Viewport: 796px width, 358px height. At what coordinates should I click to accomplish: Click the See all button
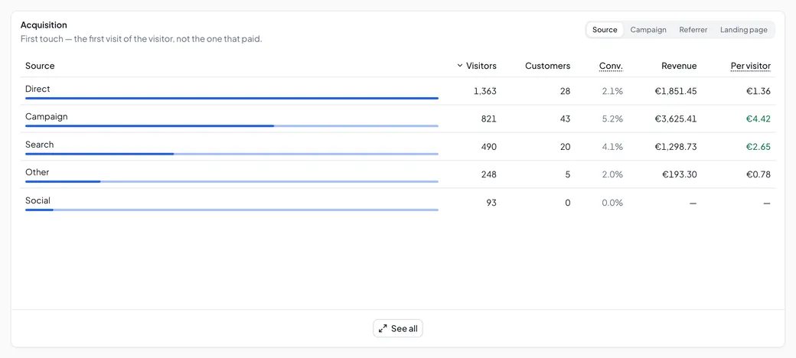click(398, 329)
